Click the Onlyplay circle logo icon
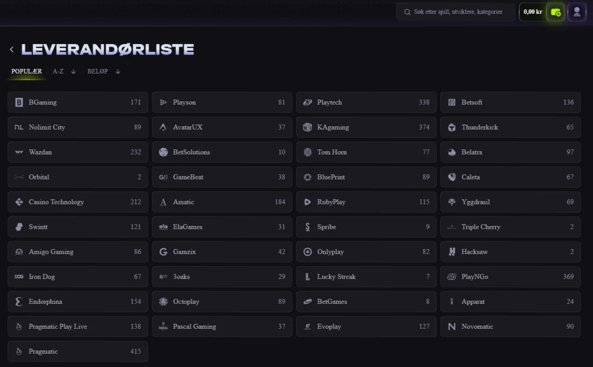The height and width of the screenshot is (367, 593). coord(308,252)
